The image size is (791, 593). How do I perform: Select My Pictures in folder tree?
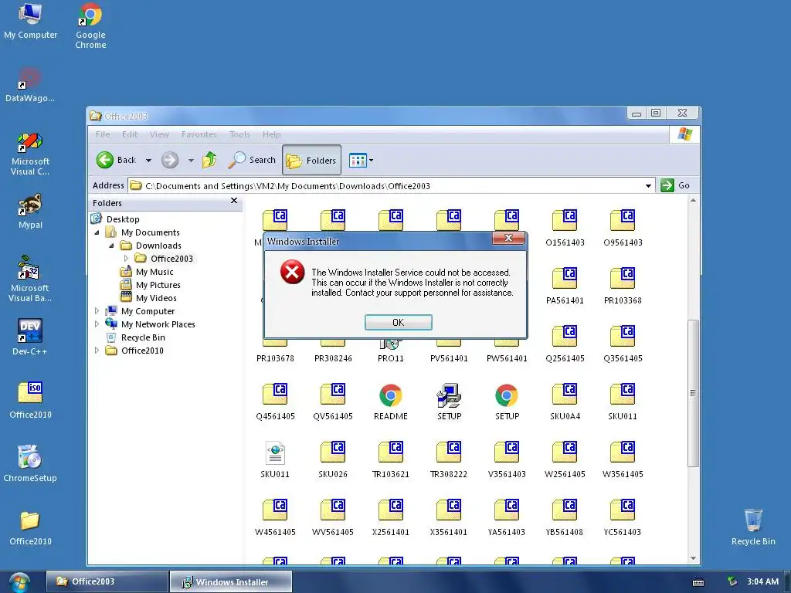click(x=158, y=285)
